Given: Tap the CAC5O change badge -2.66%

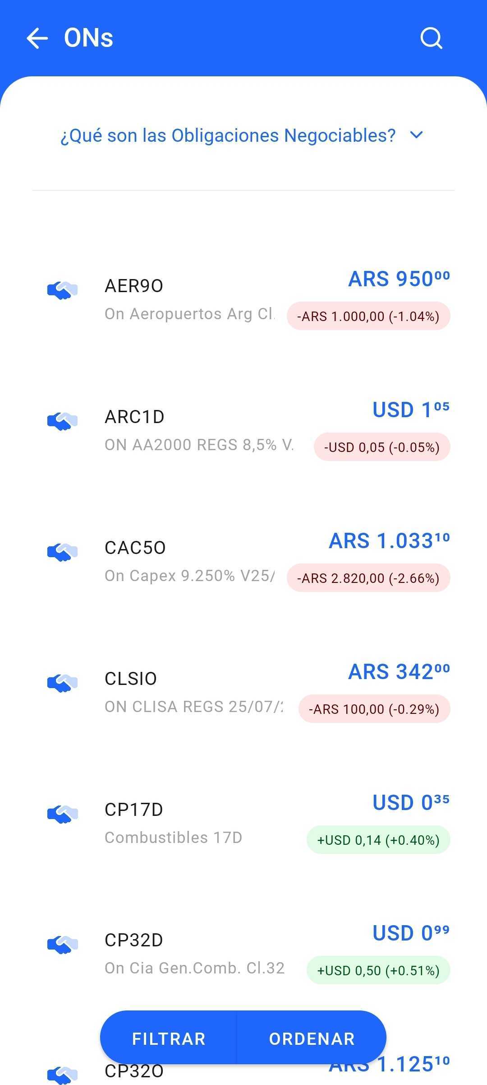Looking at the screenshot, I should pyautogui.click(x=368, y=578).
